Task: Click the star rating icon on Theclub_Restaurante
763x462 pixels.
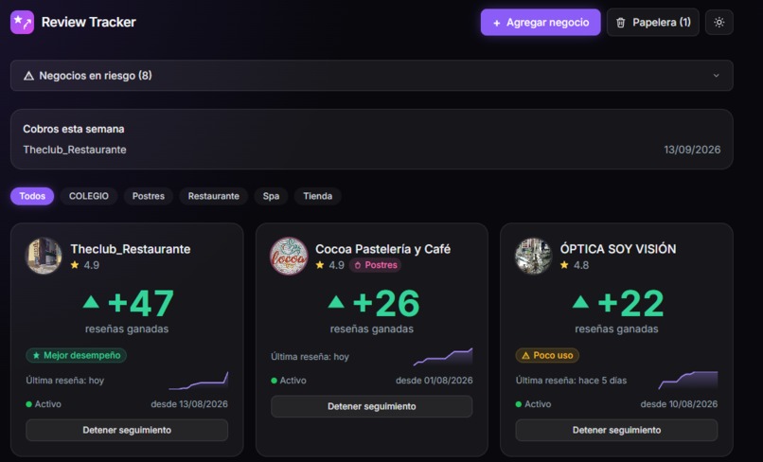Action: point(75,265)
